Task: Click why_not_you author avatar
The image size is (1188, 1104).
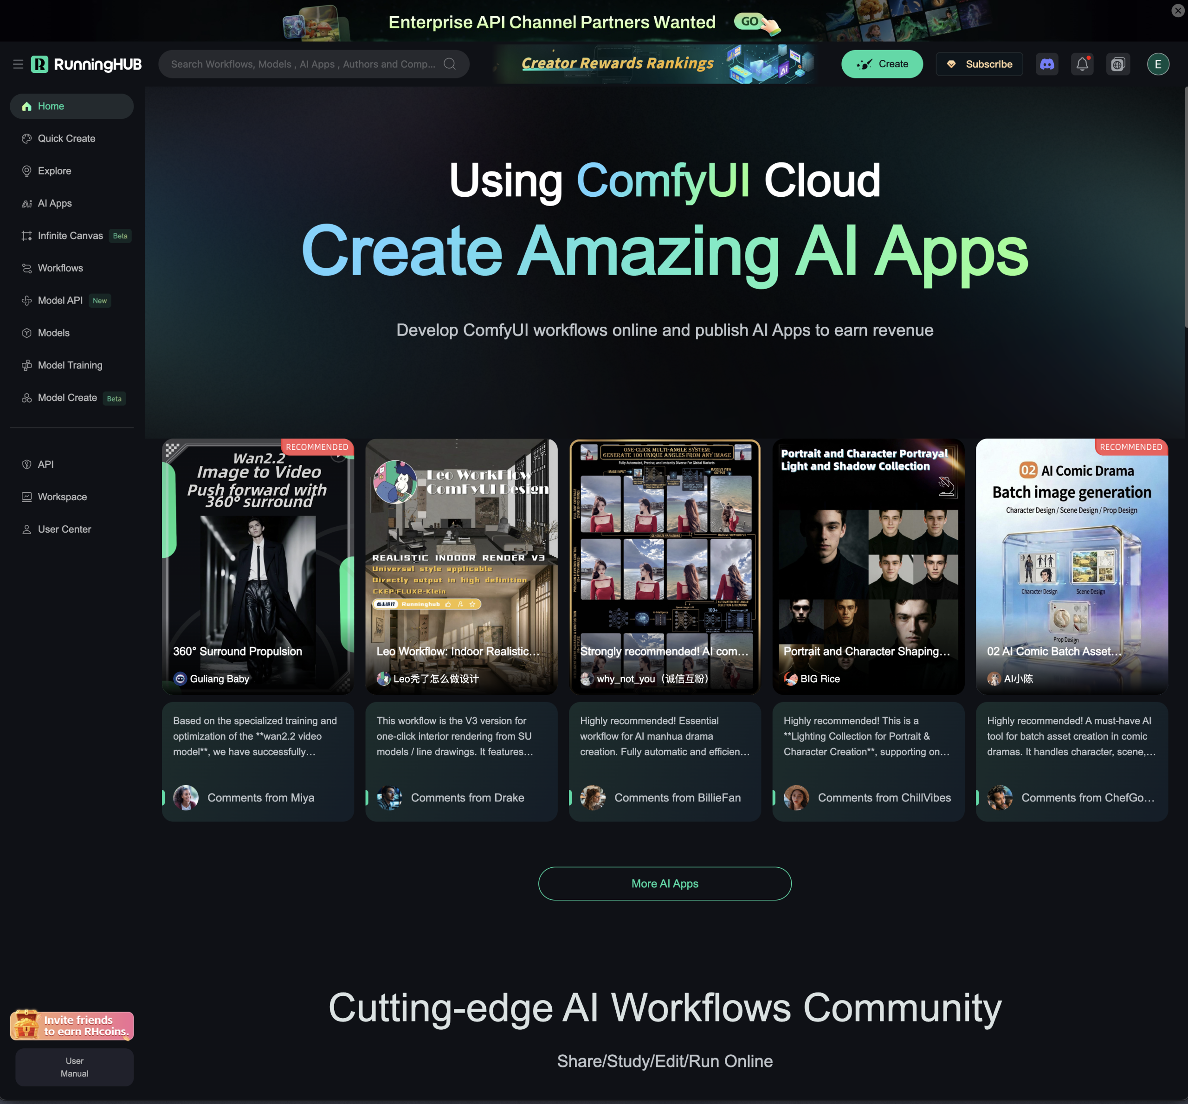Action: [587, 678]
